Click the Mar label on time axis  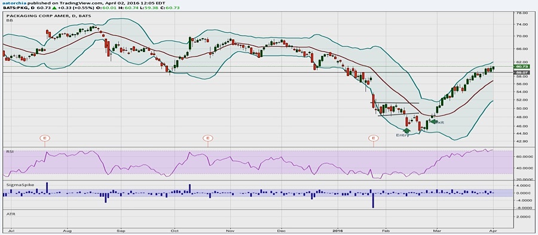pyautogui.click(x=437, y=231)
